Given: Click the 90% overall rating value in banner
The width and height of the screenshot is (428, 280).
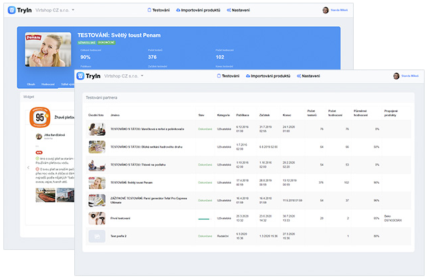Looking at the screenshot, I should [x=86, y=57].
